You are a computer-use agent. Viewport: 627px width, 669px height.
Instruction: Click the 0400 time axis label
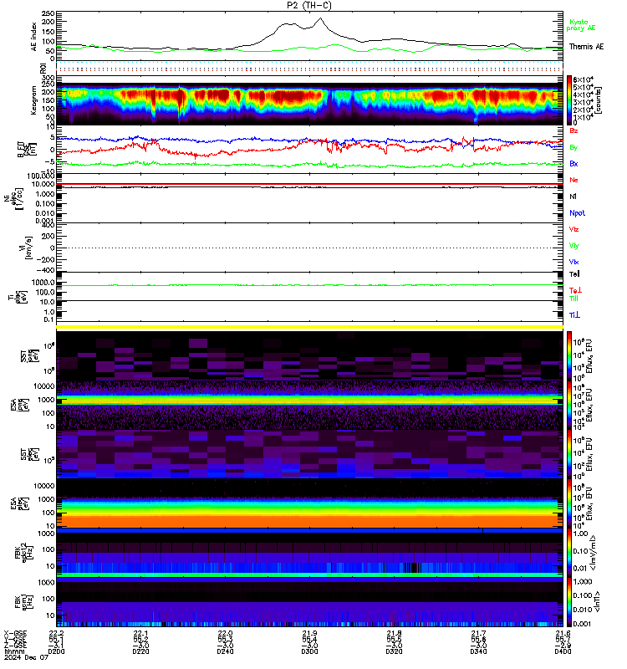coord(563,651)
